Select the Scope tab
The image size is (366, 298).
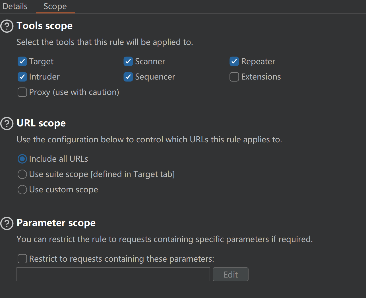(x=55, y=6)
